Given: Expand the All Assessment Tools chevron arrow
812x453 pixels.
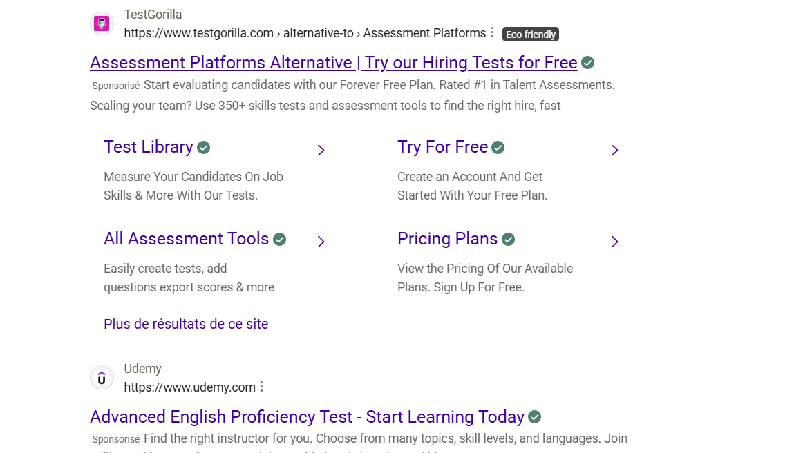Looking at the screenshot, I should click(321, 241).
